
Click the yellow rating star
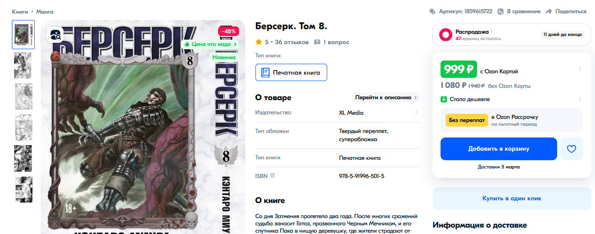(259, 42)
